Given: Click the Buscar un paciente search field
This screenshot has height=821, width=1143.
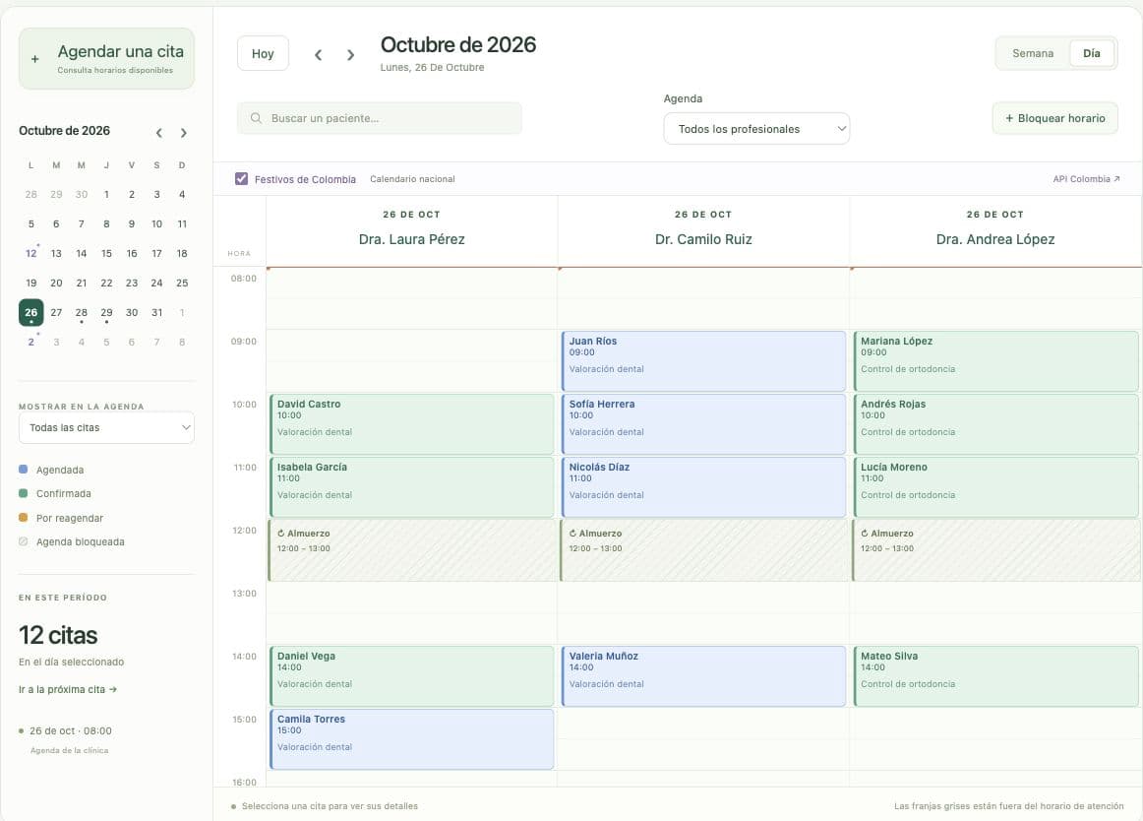Looking at the screenshot, I should [380, 118].
